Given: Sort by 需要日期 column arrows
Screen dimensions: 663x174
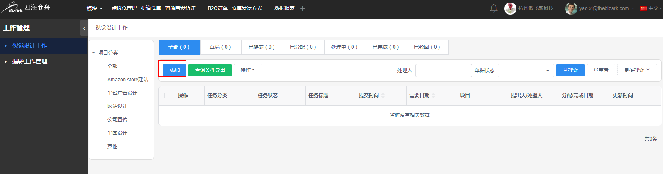Looking at the screenshot, I should tap(434, 96).
